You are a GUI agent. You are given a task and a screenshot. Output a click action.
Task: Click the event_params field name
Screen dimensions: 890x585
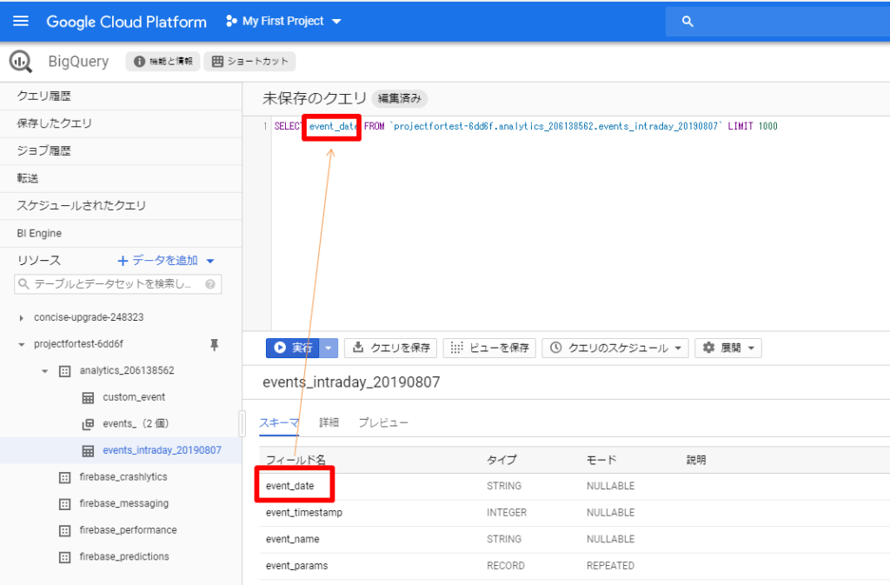tap(296, 566)
